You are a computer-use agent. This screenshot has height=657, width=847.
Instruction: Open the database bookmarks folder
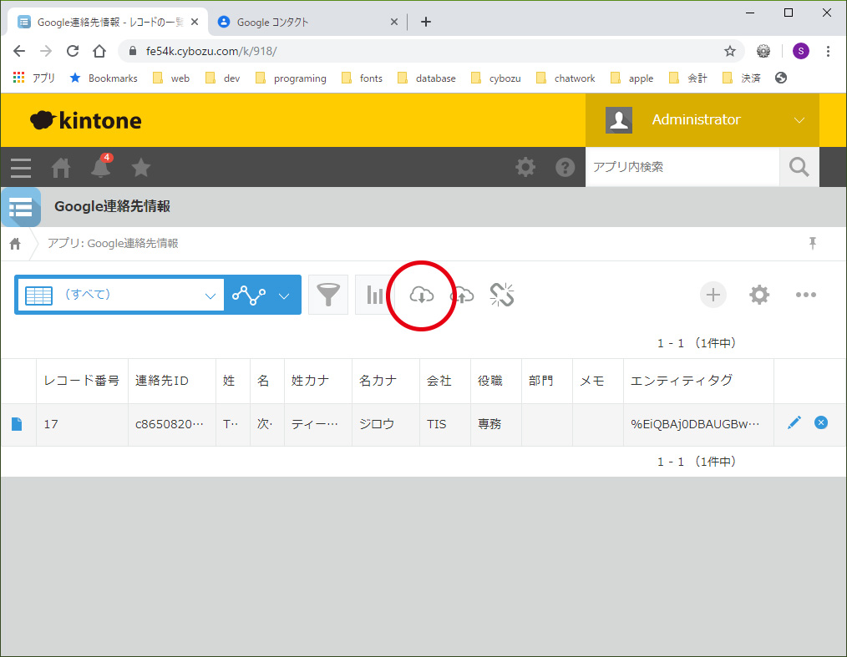pyautogui.click(x=427, y=78)
